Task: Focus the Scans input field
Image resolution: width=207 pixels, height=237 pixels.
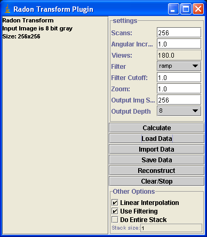Action: click(179, 33)
